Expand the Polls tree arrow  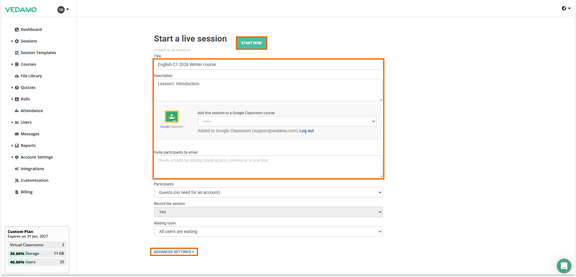click(12, 99)
